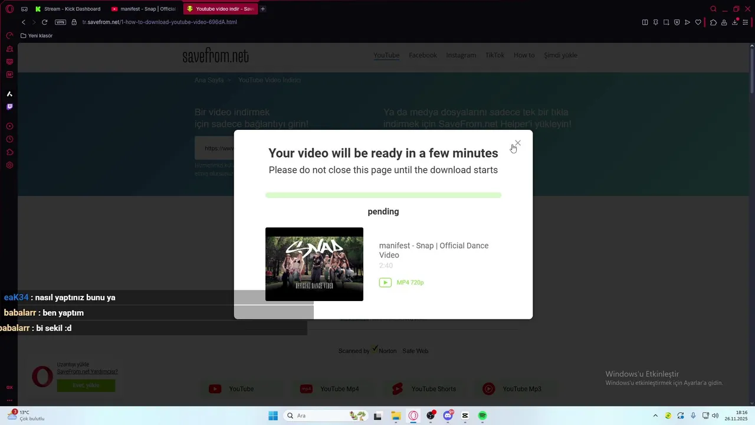Open the sidebar Player icon
This screenshot has width=755, height=425.
[9, 126]
